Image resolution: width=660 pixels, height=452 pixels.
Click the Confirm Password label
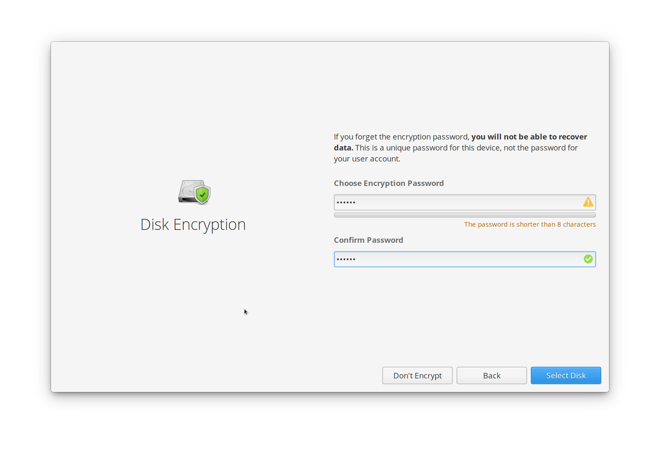[x=368, y=240]
